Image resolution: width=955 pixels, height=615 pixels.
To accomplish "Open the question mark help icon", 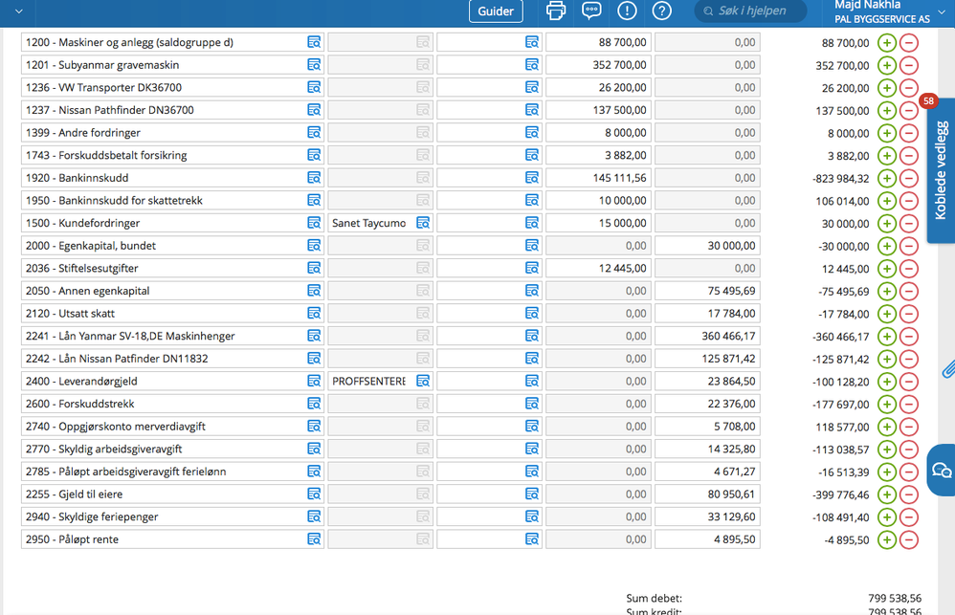I will pos(661,11).
